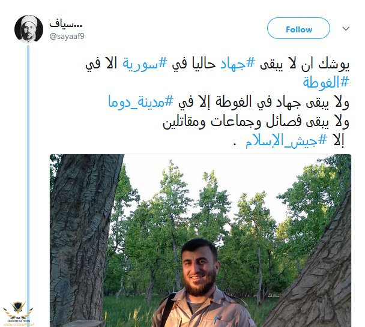Click the tweet line starting يوشك ان لا يبقى
Viewport: 365px width, 327px height.
[217, 64]
